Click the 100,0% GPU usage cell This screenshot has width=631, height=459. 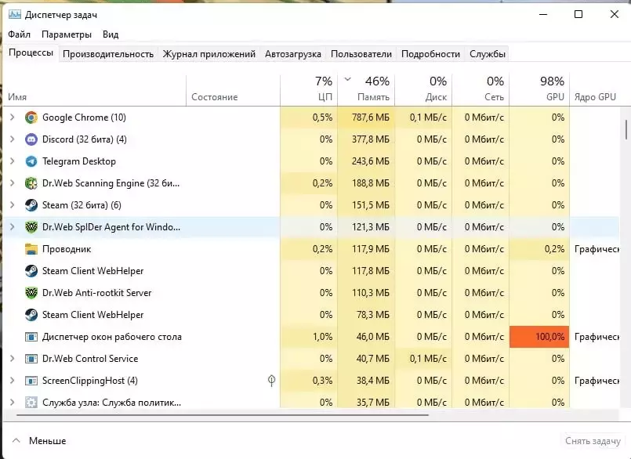[539, 337]
